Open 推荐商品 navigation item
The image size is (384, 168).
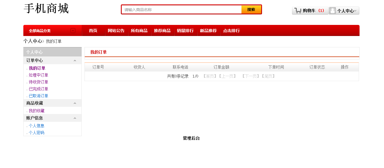(162, 31)
